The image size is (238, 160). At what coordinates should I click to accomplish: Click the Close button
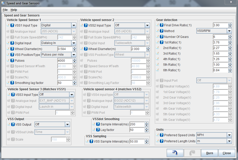coord(227,153)
